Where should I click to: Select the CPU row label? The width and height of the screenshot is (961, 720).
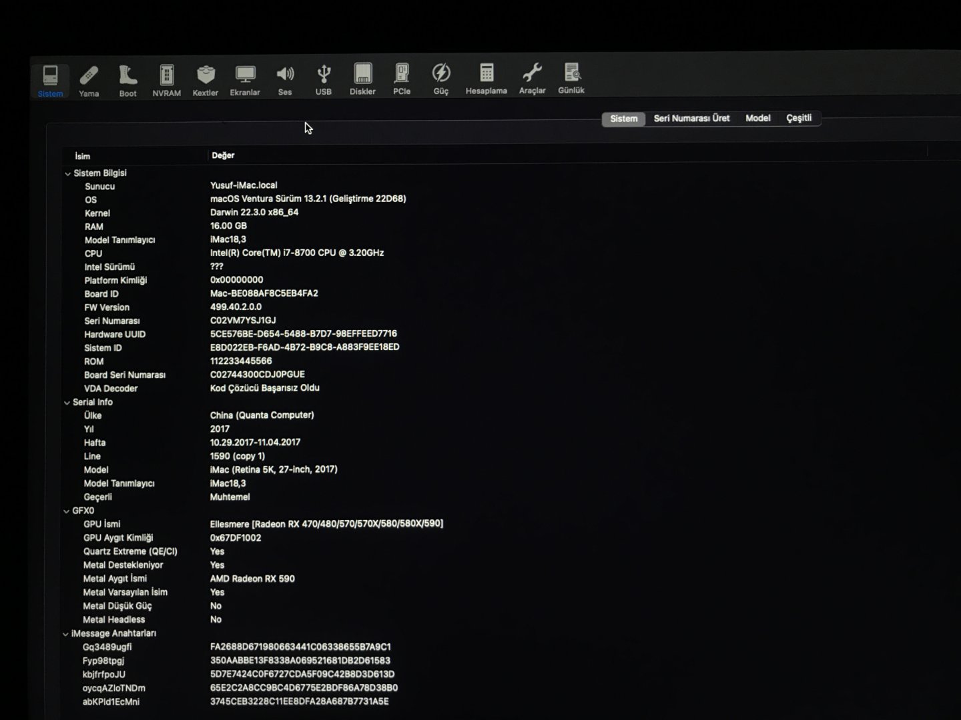point(93,254)
